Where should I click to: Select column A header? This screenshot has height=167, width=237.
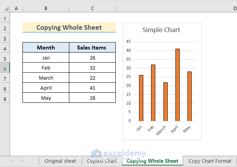point(16,8)
